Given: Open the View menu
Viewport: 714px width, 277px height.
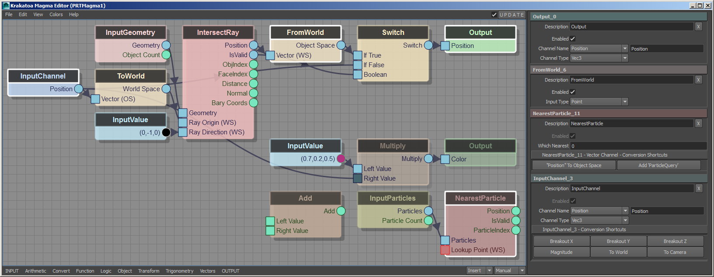Looking at the screenshot, I should click(38, 14).
